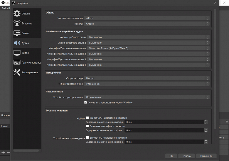Open the Расширенные wrench tools icon

click(x=17, y=72)
